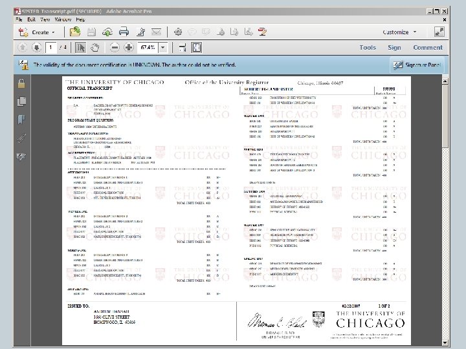The image size is (466, 349).
Task: Click the Print icon
Action: click(x=124, y=32)
